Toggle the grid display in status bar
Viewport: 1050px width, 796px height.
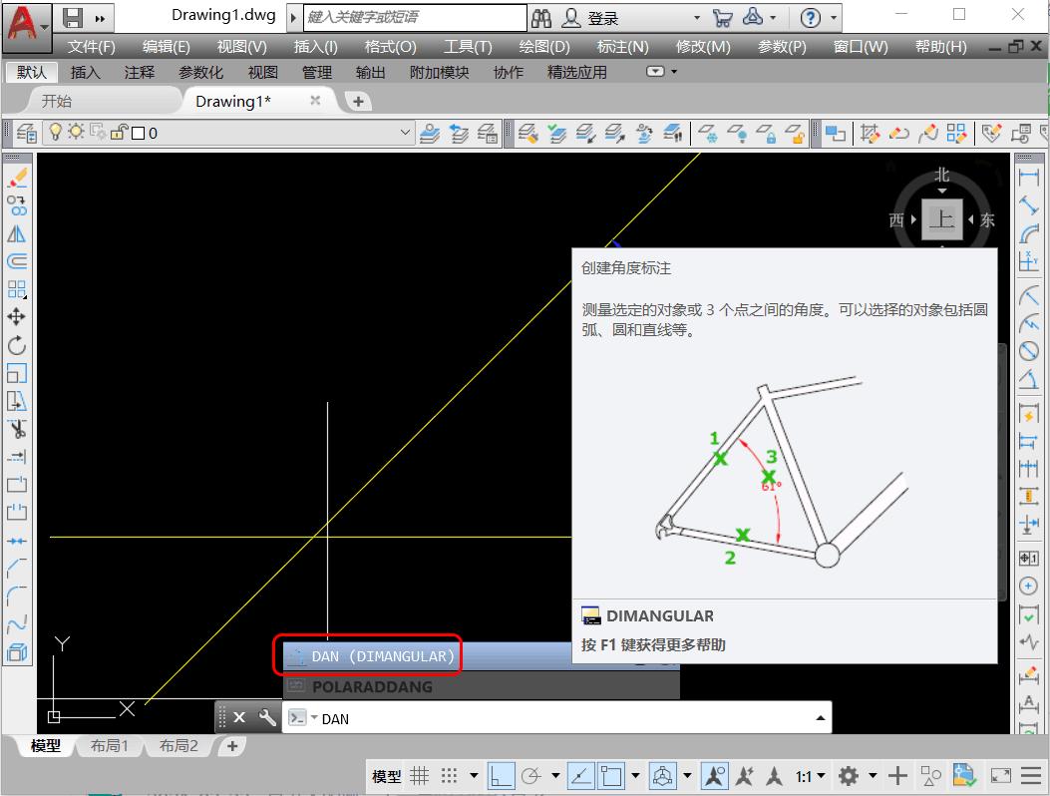pyautogui.click(x=421, y=776)
